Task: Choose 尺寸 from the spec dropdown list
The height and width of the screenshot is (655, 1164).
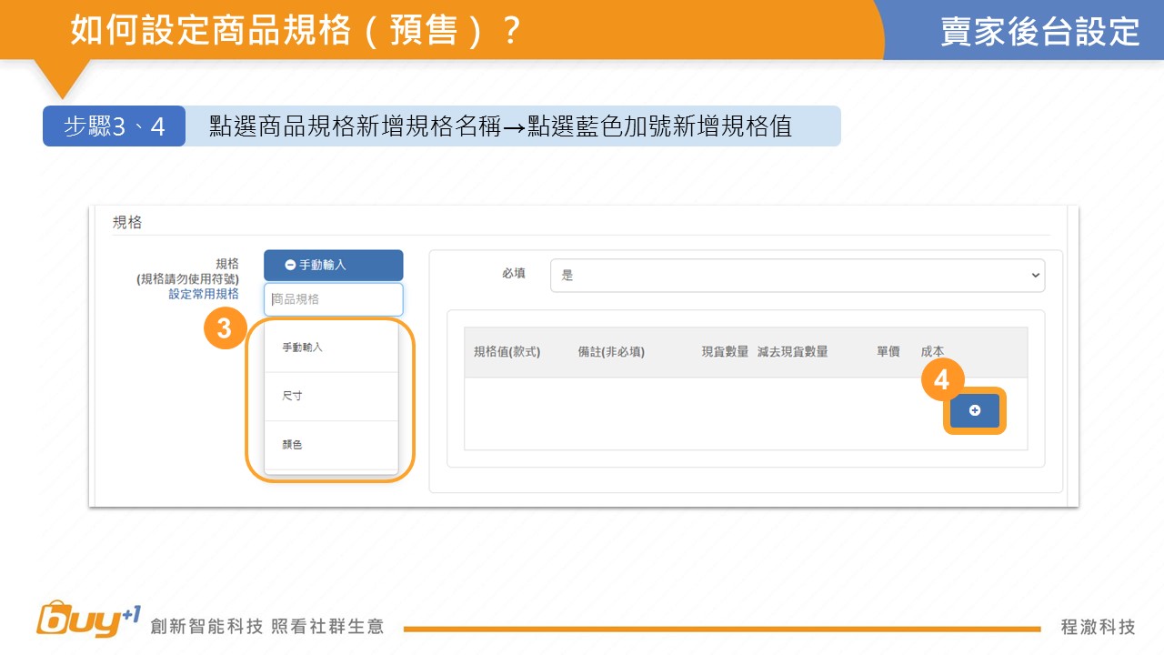Action: (293, 397)
